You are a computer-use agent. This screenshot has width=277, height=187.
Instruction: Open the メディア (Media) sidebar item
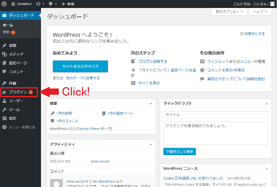pyautogui.click(x=16, y=54)
